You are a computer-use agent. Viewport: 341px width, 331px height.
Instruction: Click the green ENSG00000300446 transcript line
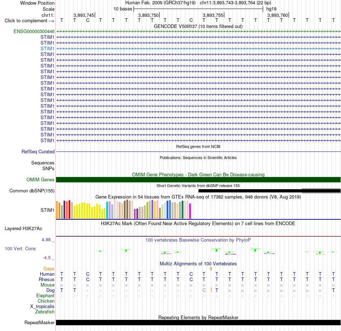[198, 32]
